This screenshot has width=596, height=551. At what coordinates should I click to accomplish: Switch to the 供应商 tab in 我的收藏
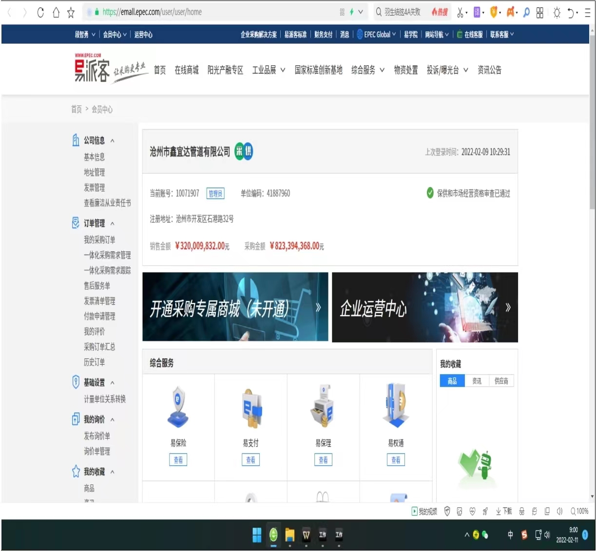coord(501,381)
